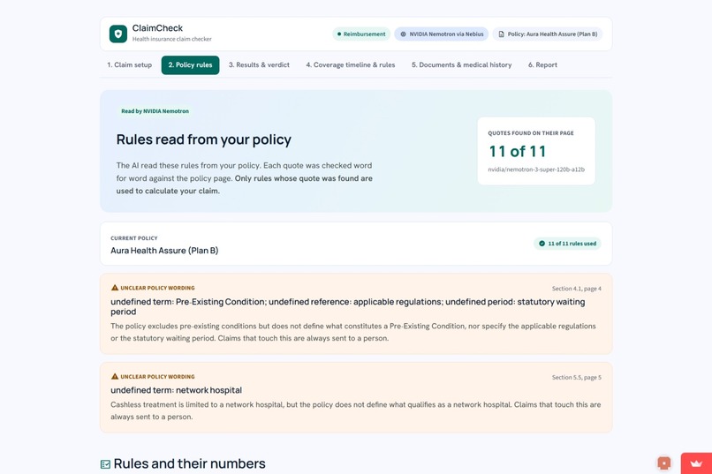The height and width of the screenshot is (474, 712).
Task: Click the chip icon in the NVIDIA badge
Action: click(x=403, y=34)
